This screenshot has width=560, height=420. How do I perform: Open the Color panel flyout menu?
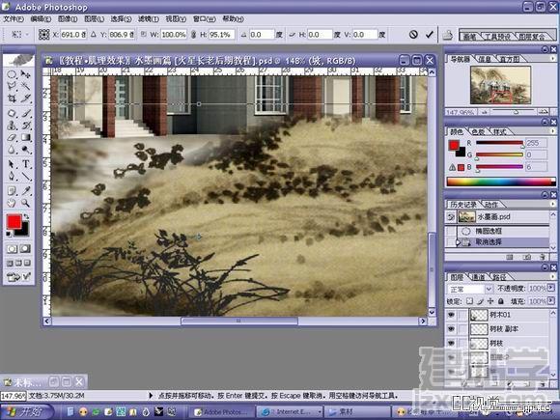point(553,131)
